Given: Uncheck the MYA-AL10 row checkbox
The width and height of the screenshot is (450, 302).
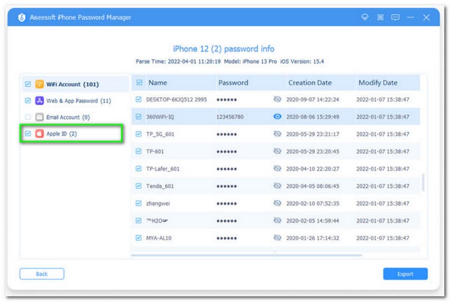Looking at the screenshot, I should pos(138,238).
